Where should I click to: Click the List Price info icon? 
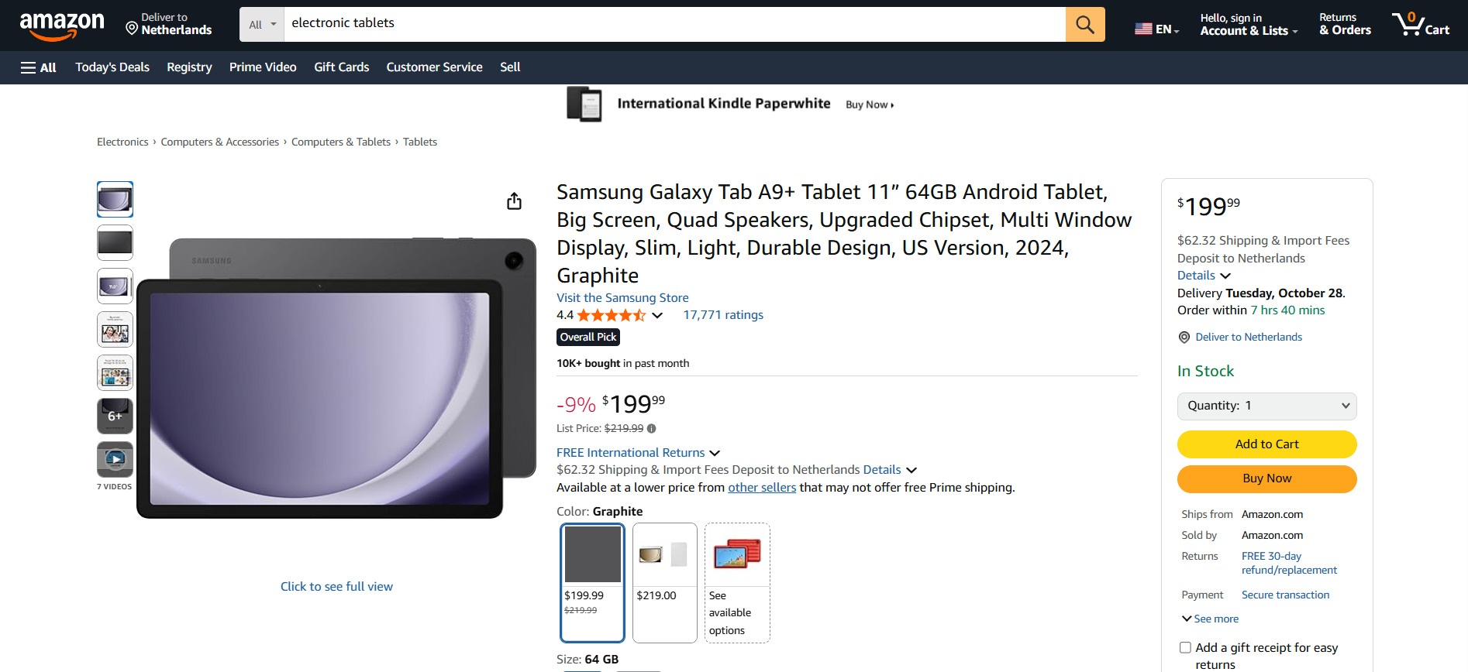pyautogui.click(x=651, y=429)
